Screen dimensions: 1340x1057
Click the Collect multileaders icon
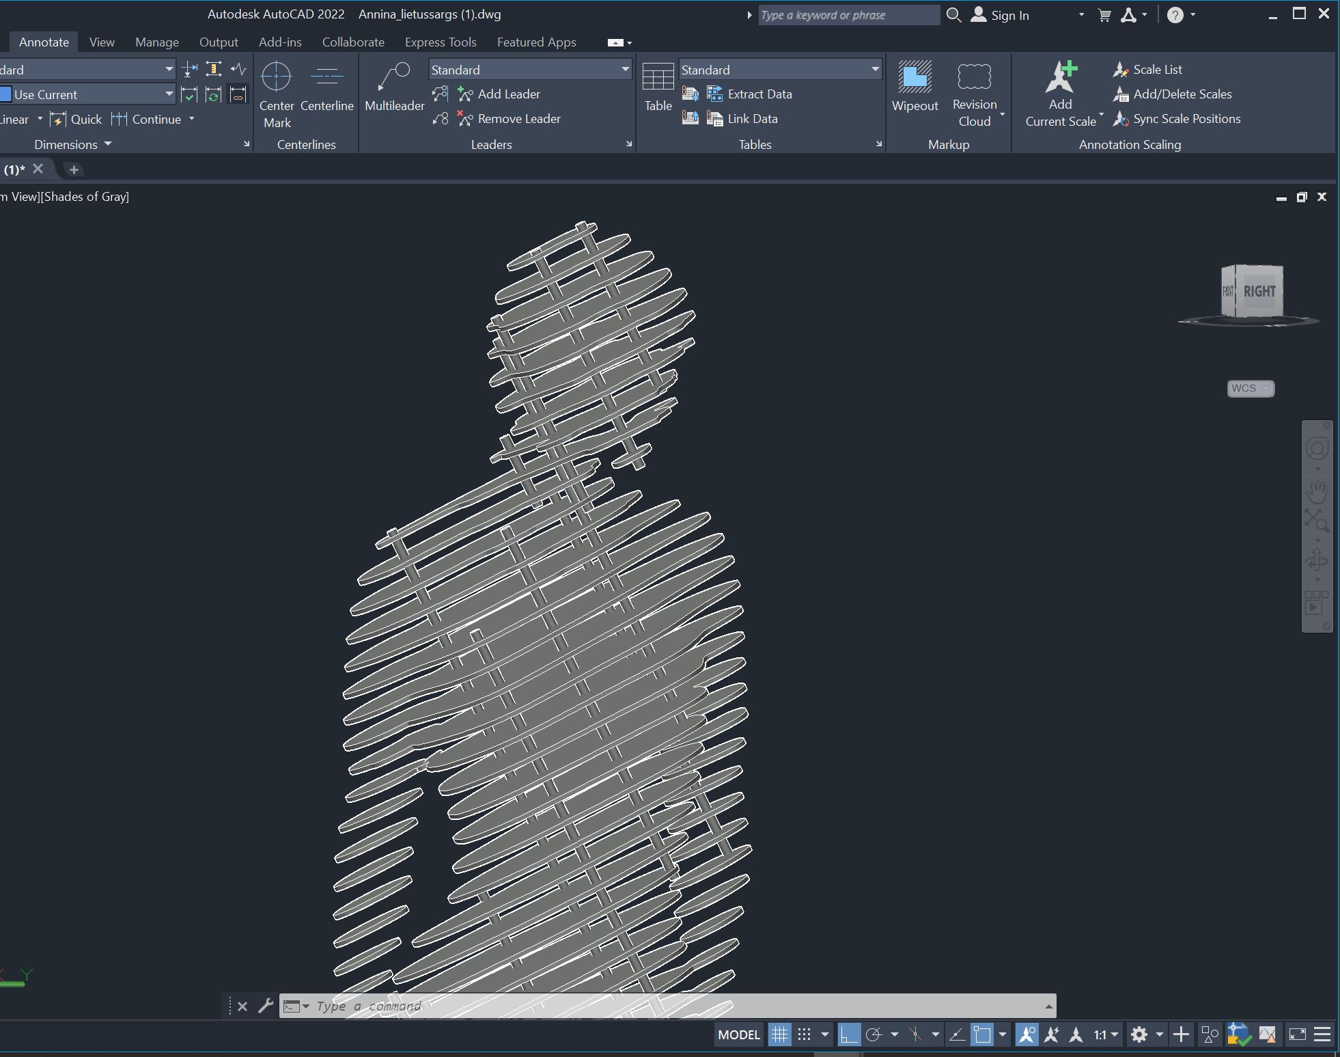coord(441,118)
